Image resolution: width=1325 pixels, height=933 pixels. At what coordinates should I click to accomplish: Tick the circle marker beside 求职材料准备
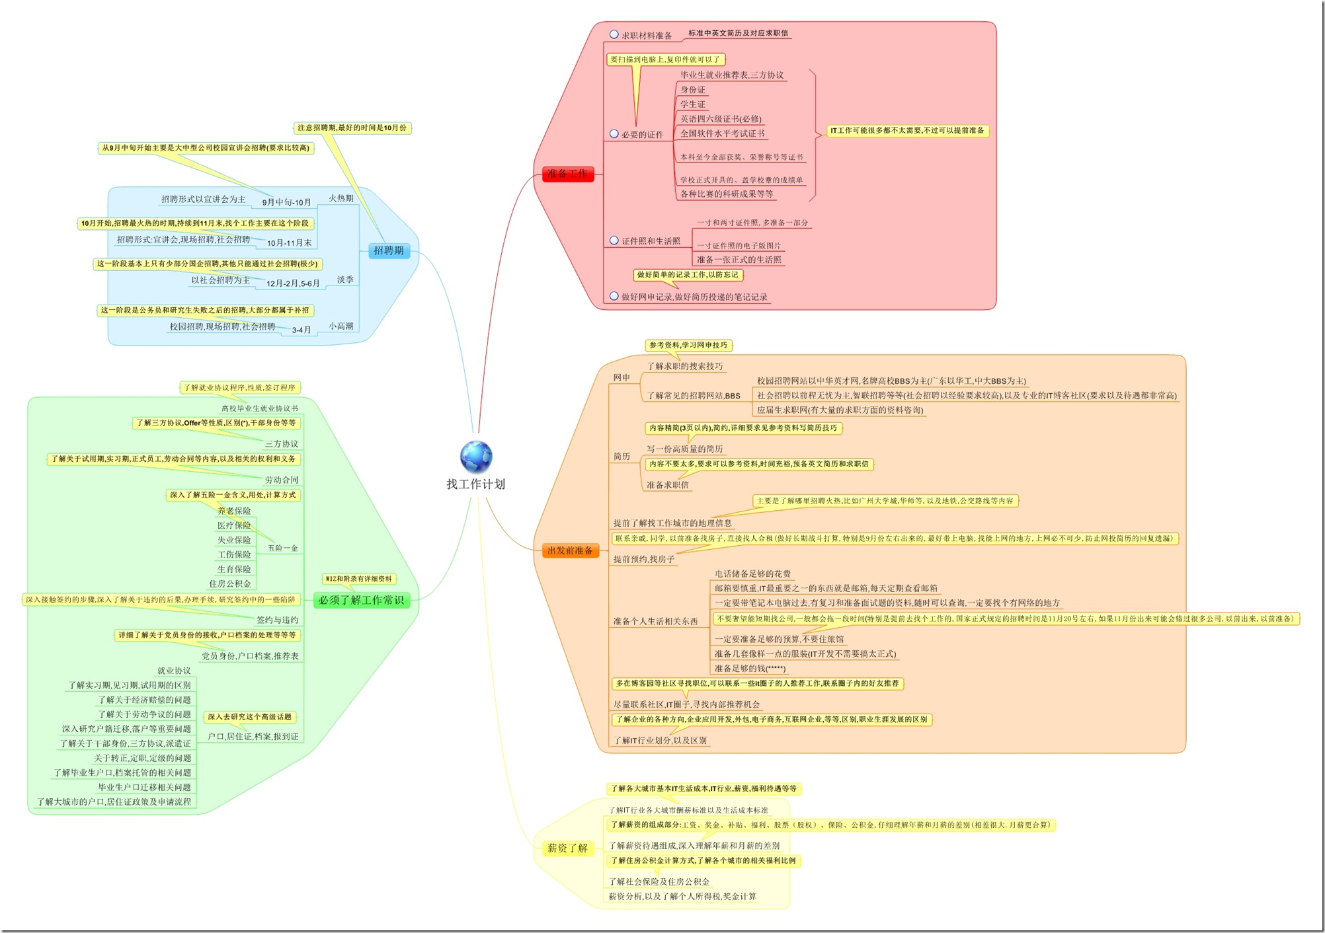pos(614,34)
